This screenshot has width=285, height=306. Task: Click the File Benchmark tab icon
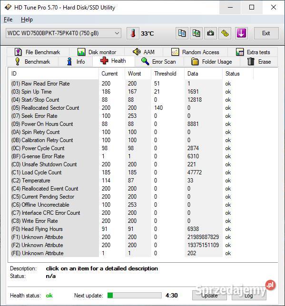coord(18,52)
